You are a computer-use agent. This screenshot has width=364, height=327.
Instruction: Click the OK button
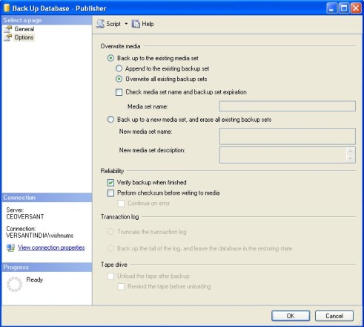291,316
